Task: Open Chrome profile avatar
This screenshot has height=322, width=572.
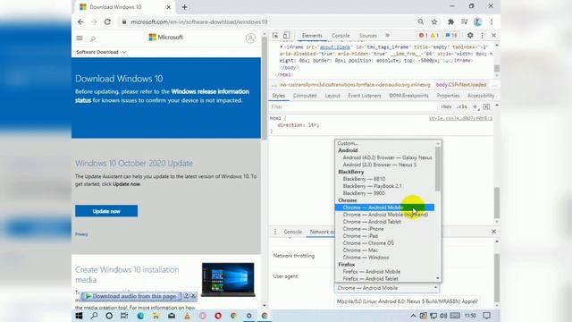Action: point(477,21)
